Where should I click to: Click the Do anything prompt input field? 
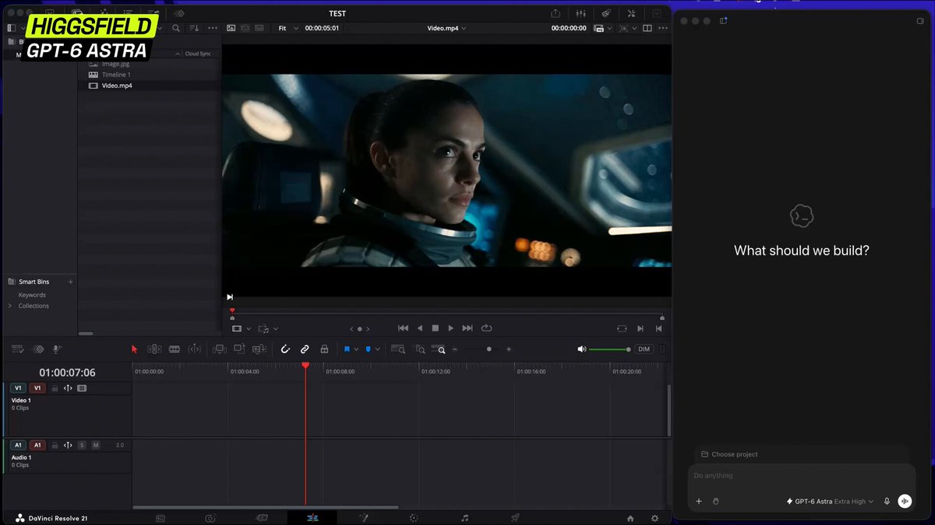point(801,476)
